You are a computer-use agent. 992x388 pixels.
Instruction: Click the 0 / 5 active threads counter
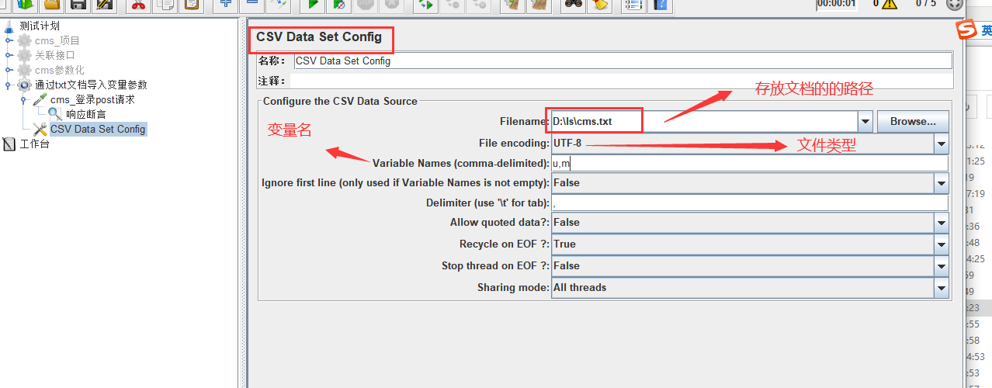coord(926,4)
